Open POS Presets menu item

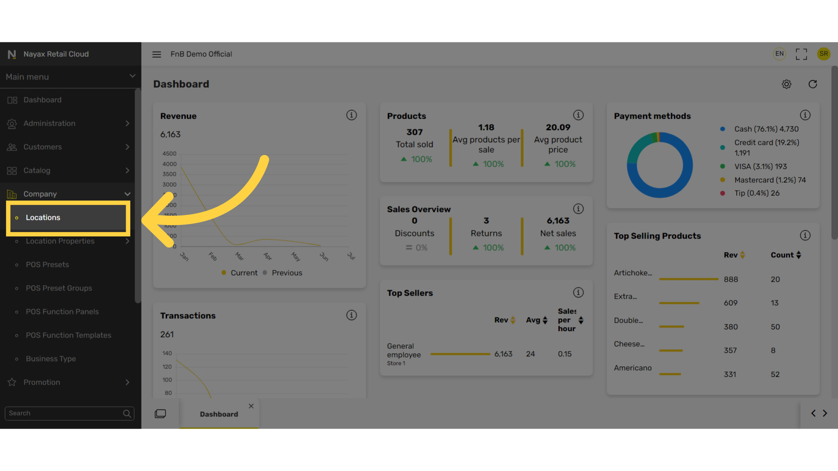[x=47, y=265]
